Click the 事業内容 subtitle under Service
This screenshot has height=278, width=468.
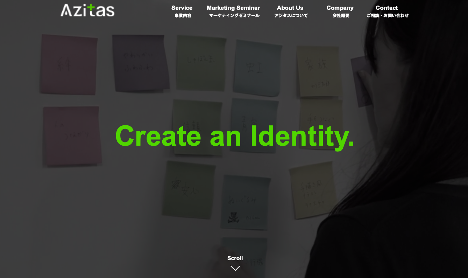183,16
